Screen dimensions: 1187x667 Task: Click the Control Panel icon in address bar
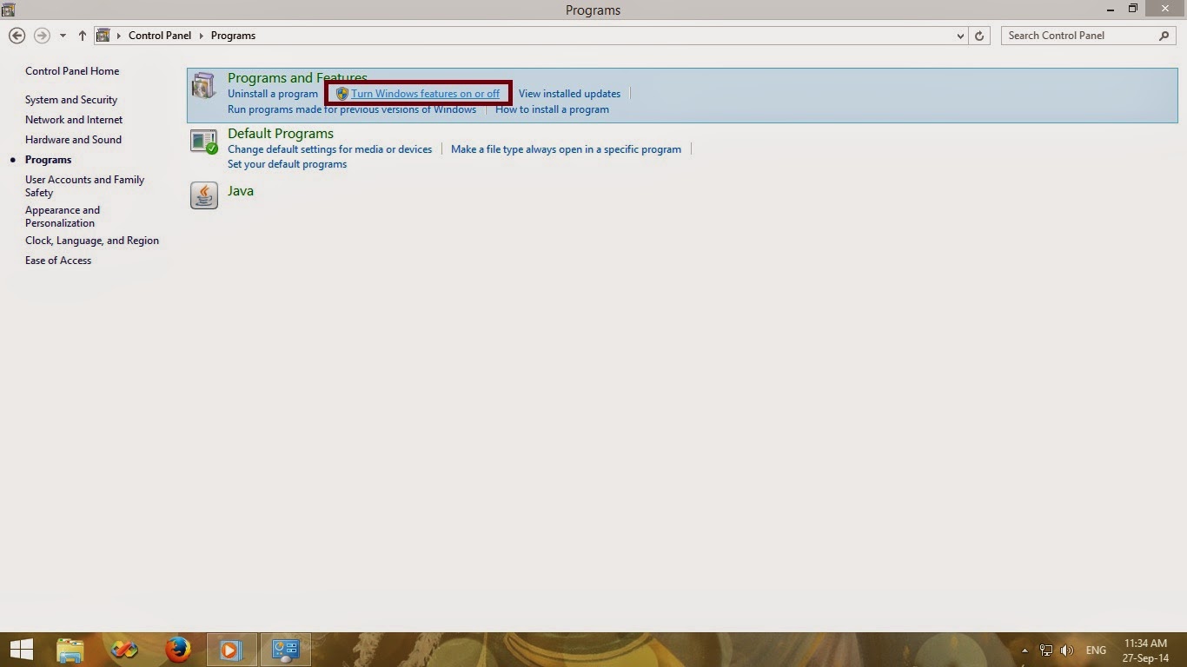[103, 36]
